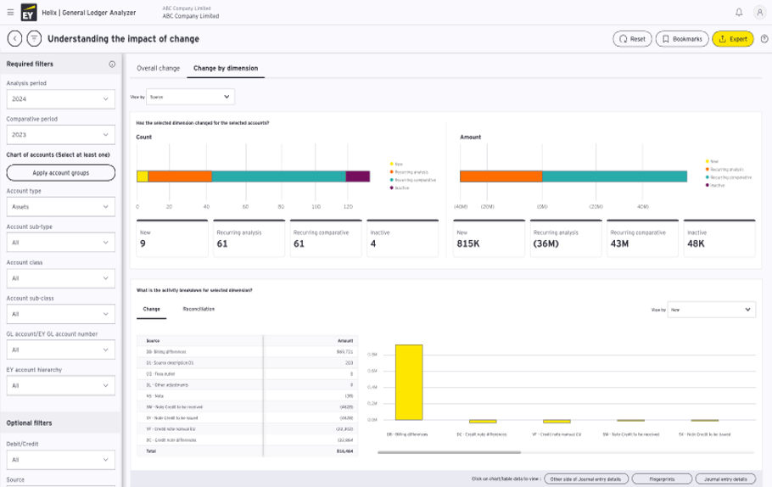Open the notifications bell
Screen dimensions: 772x487
738,13
